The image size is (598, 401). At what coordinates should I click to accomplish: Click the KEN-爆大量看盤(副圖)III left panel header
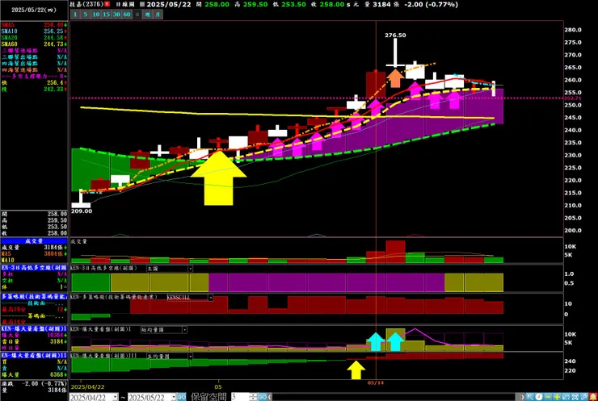pos(34,355)
